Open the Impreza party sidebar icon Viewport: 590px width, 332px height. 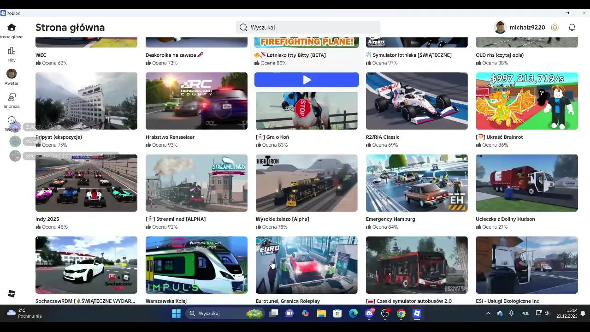point(12,97)
